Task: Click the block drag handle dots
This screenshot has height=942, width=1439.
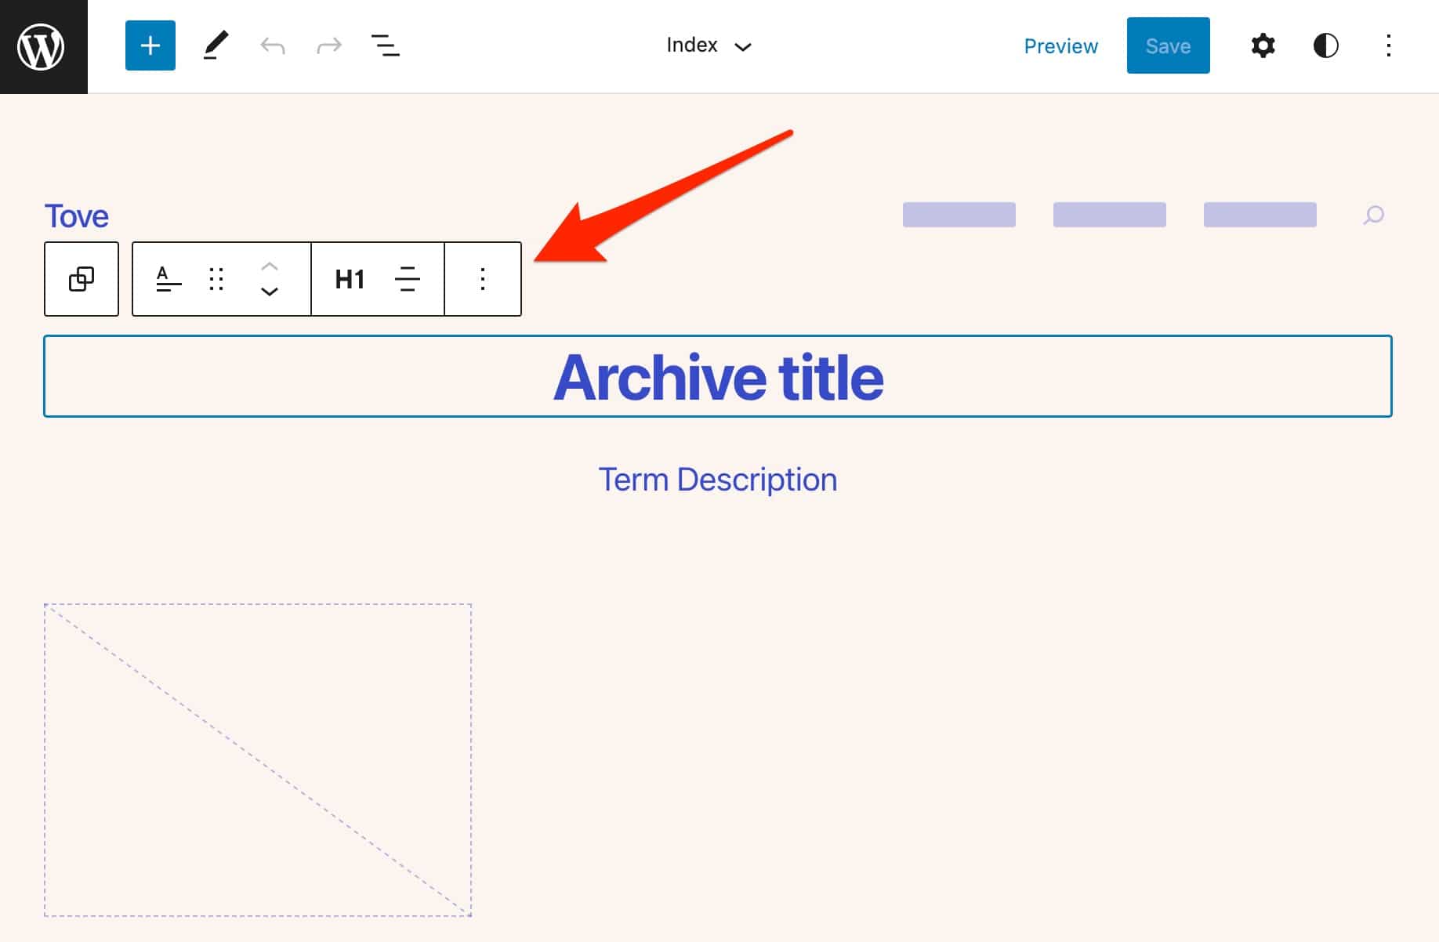Action: (x=216, y=279)
